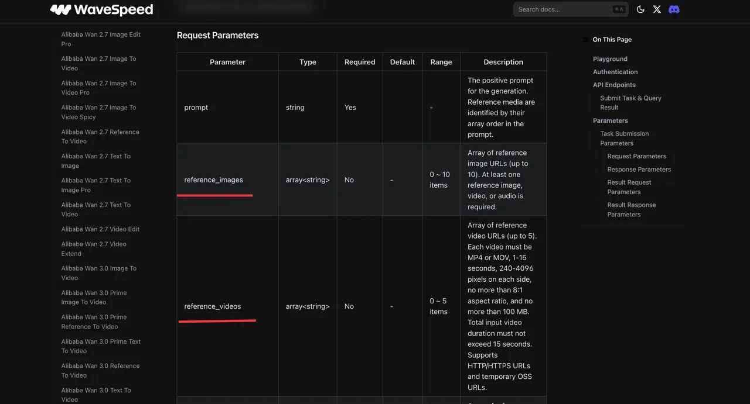Screen dimensions: 750x404
Task: Click the Required column header
Action: [x=360, y=62]
